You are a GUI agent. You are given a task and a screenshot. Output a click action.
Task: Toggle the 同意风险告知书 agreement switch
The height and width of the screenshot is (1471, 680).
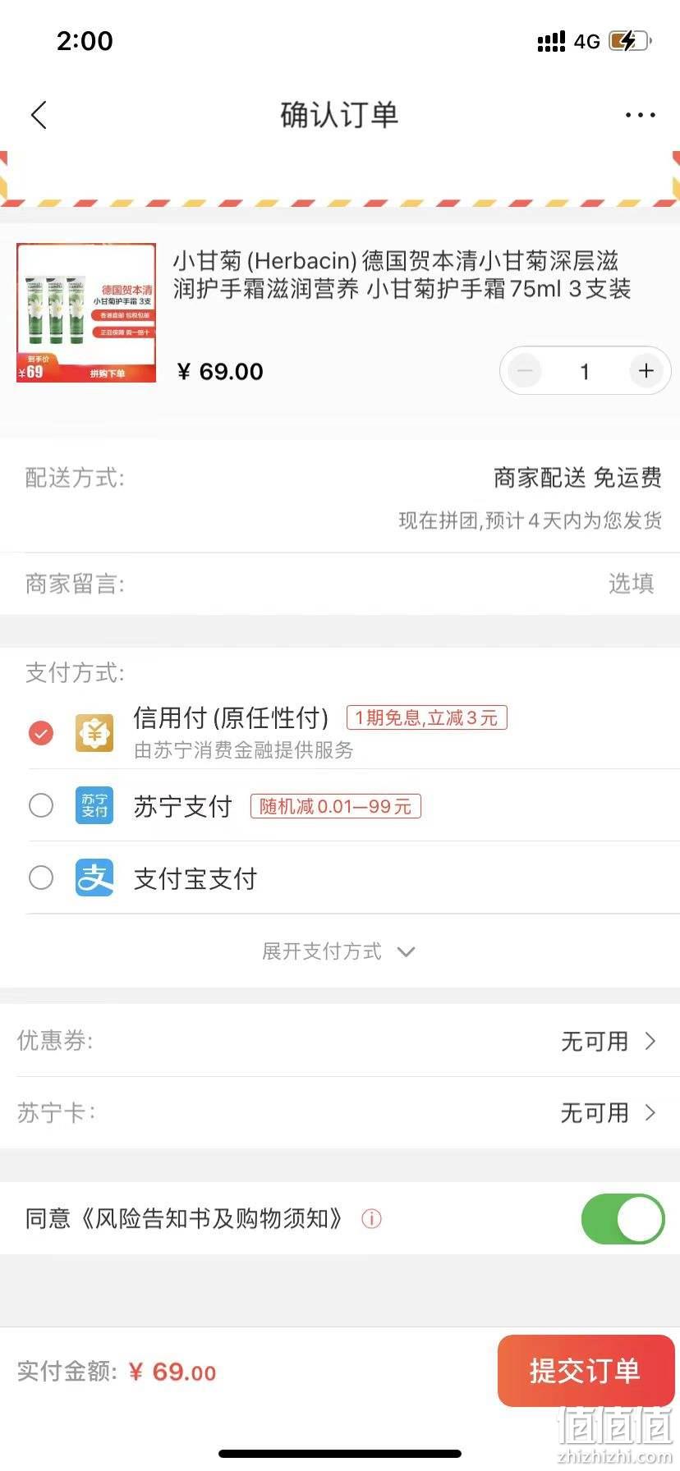coord(623,1219)
